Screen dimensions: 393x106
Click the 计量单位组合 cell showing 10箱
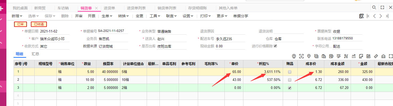[134, 80]
